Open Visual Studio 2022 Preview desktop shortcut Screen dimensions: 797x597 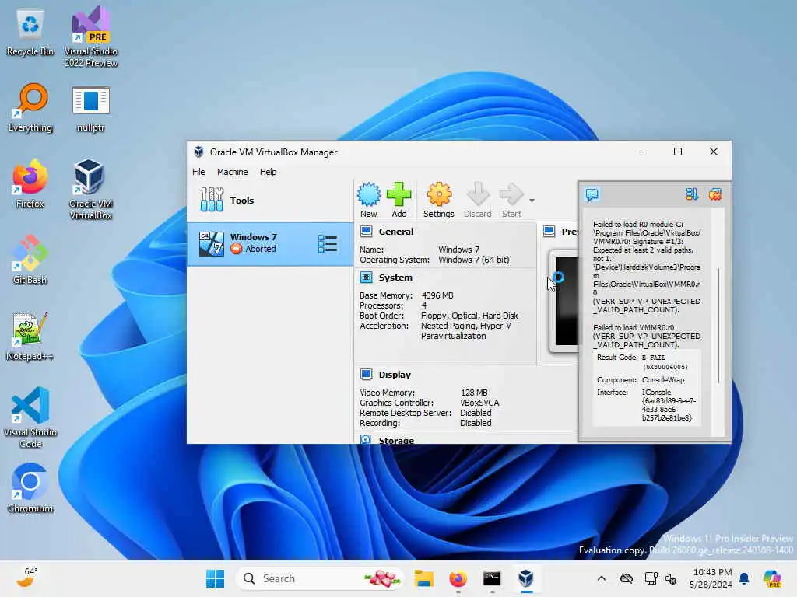click(91, 37)
